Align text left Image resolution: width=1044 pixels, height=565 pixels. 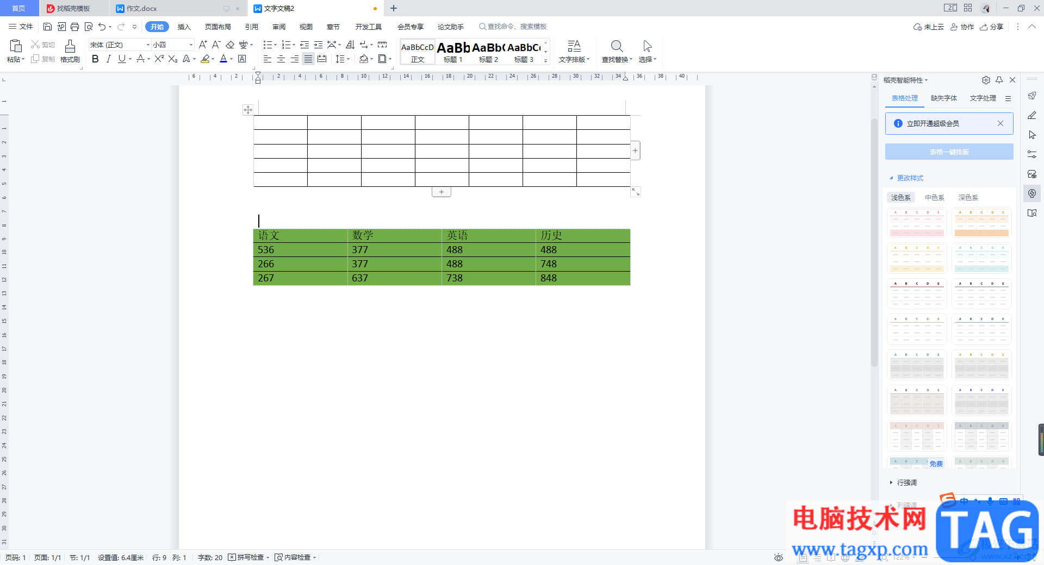(x=268, y=59)
